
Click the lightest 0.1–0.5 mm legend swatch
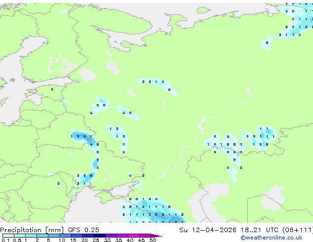tap(8, 236)
